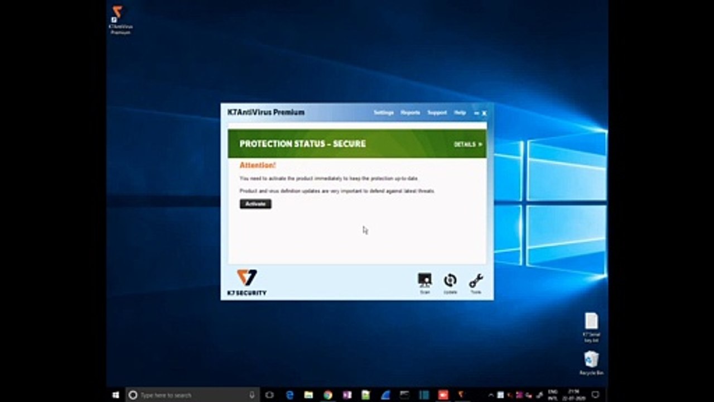Screen dimensions: 714x402
Task: Click the ENG language indicator
Action: [553, 395]
